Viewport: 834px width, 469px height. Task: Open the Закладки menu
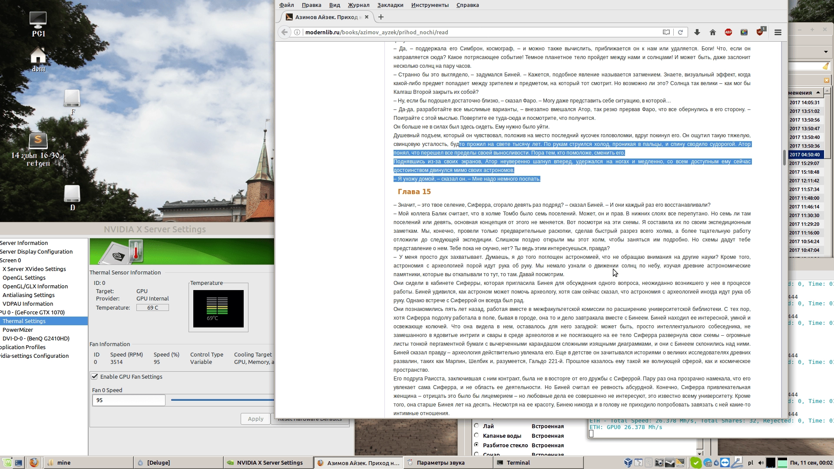click(x=390, y=5)
